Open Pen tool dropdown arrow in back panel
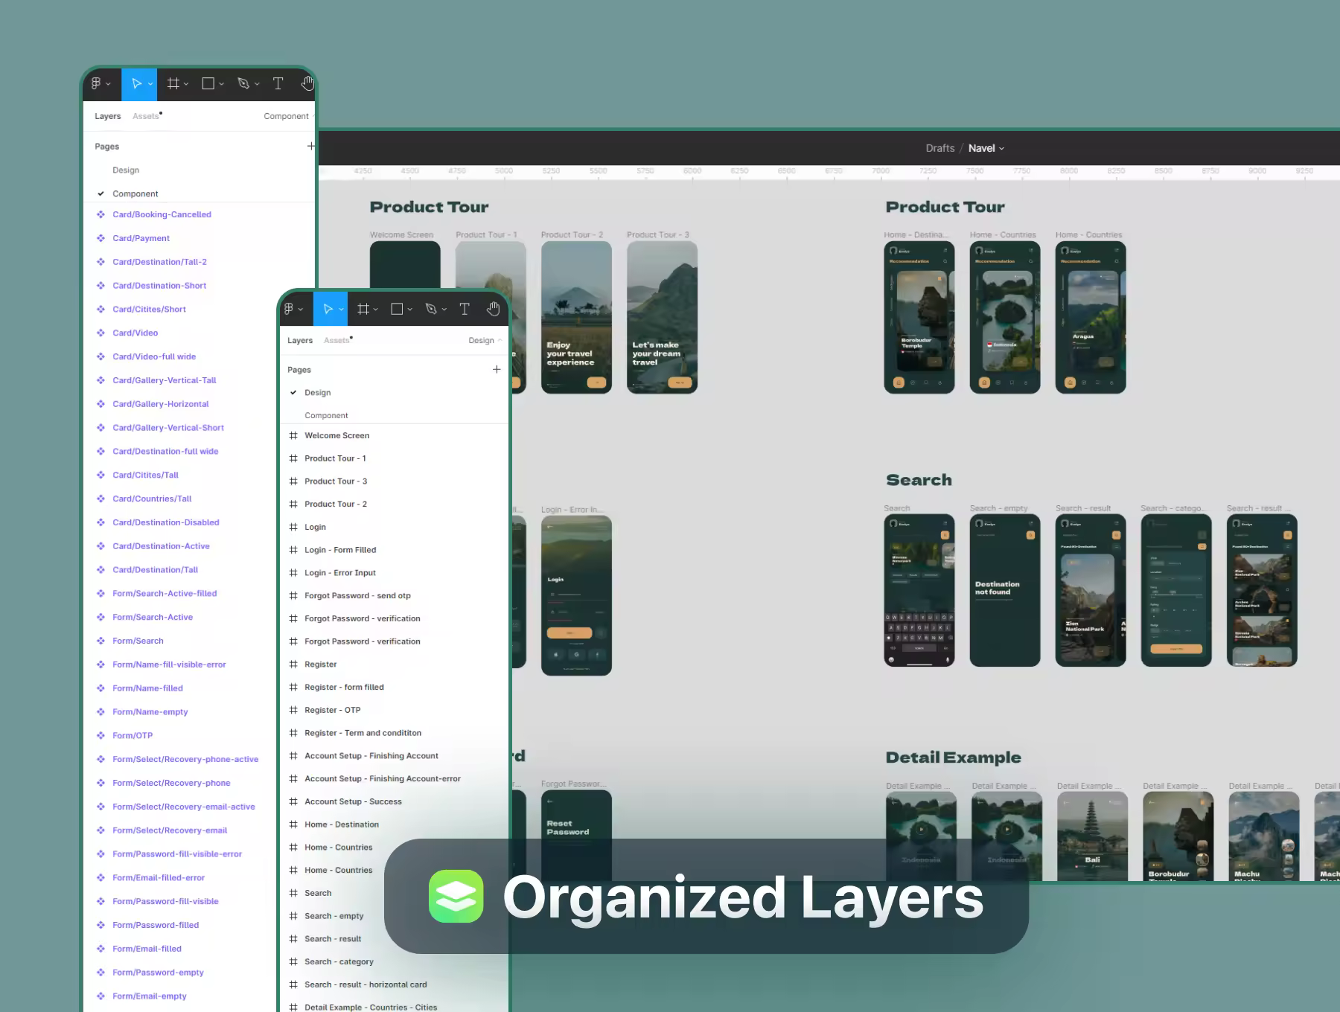The height and width of the screenshot is (1012, 1340). (x=257, y=85)
